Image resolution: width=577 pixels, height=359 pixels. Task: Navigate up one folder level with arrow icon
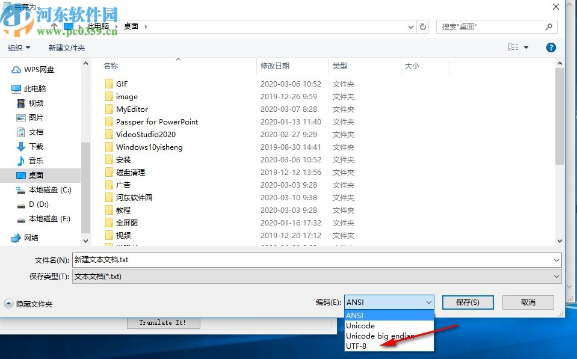click(54, 26)
